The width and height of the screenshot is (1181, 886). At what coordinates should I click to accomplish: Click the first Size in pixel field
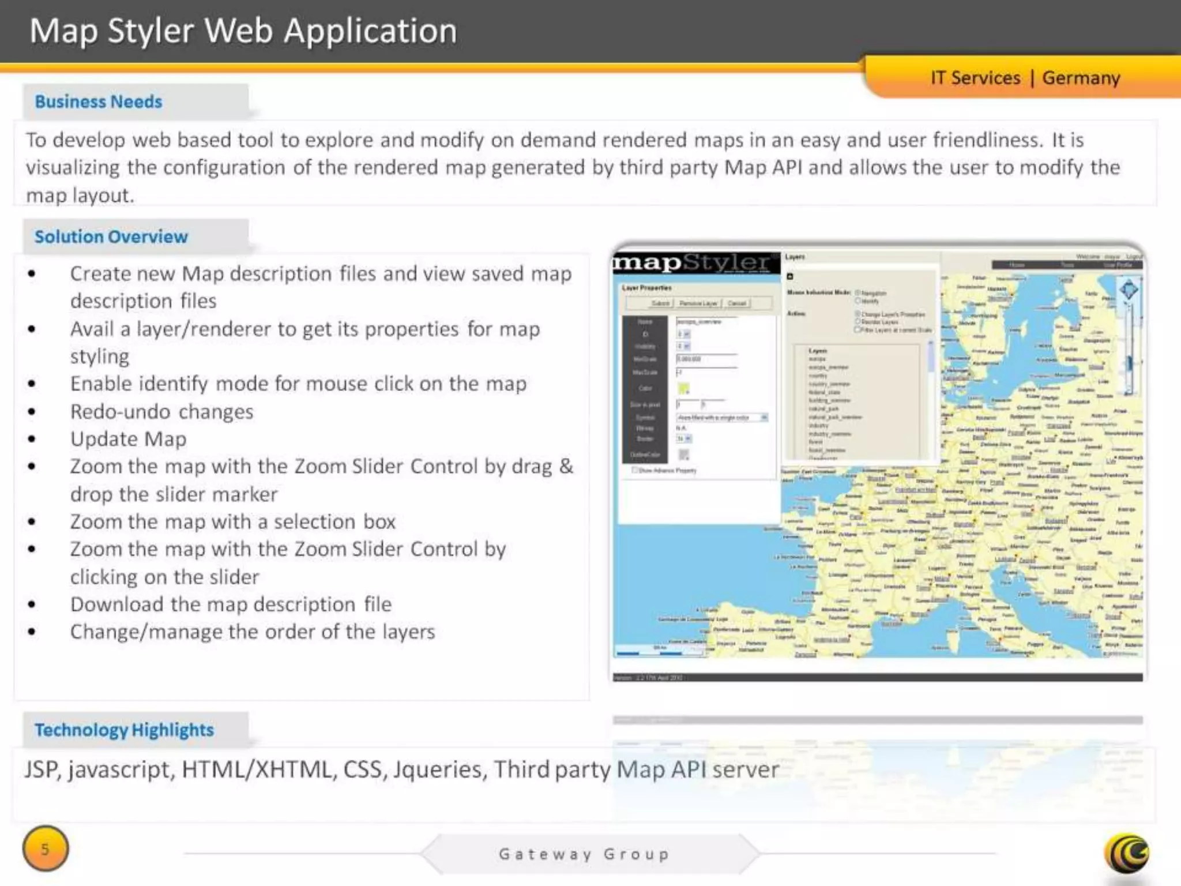(x=688, y=404)
